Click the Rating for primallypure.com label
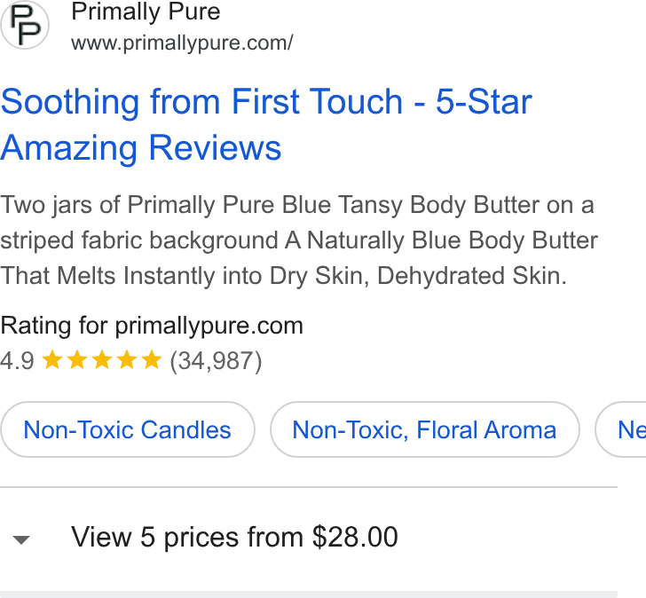646x598 pixels. pos(152,326)
